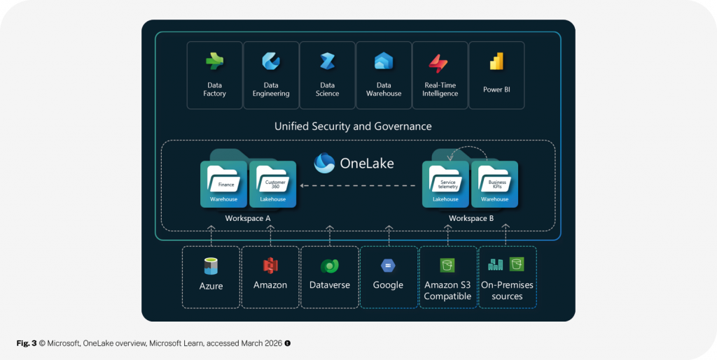Click the OneLake logo icon
This screenshot has height=360, width=717.
pyautogui.click(x=324, y=163)
